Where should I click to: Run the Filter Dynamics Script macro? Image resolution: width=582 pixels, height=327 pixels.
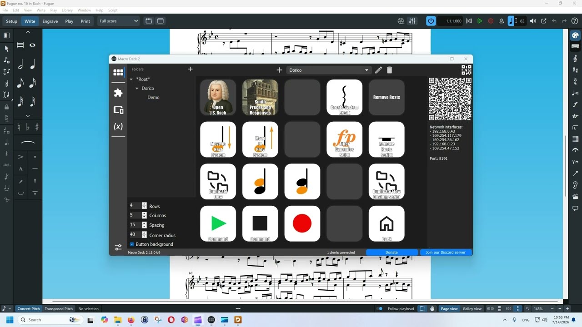pyautogui.click(x=344, y=139)
